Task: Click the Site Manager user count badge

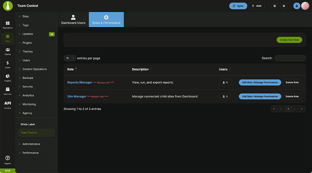Action: tap(225, 96)
